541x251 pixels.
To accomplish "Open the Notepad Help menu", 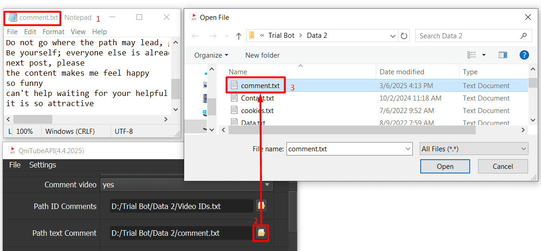I will (x=99, y=32).
